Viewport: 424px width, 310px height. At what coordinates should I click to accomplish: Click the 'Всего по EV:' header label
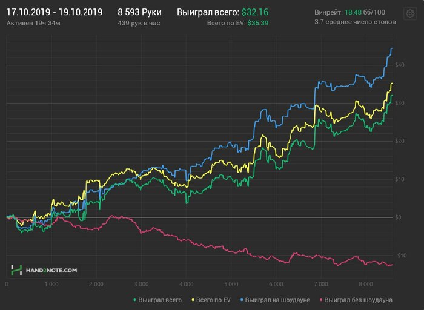[x=226, y=23]
